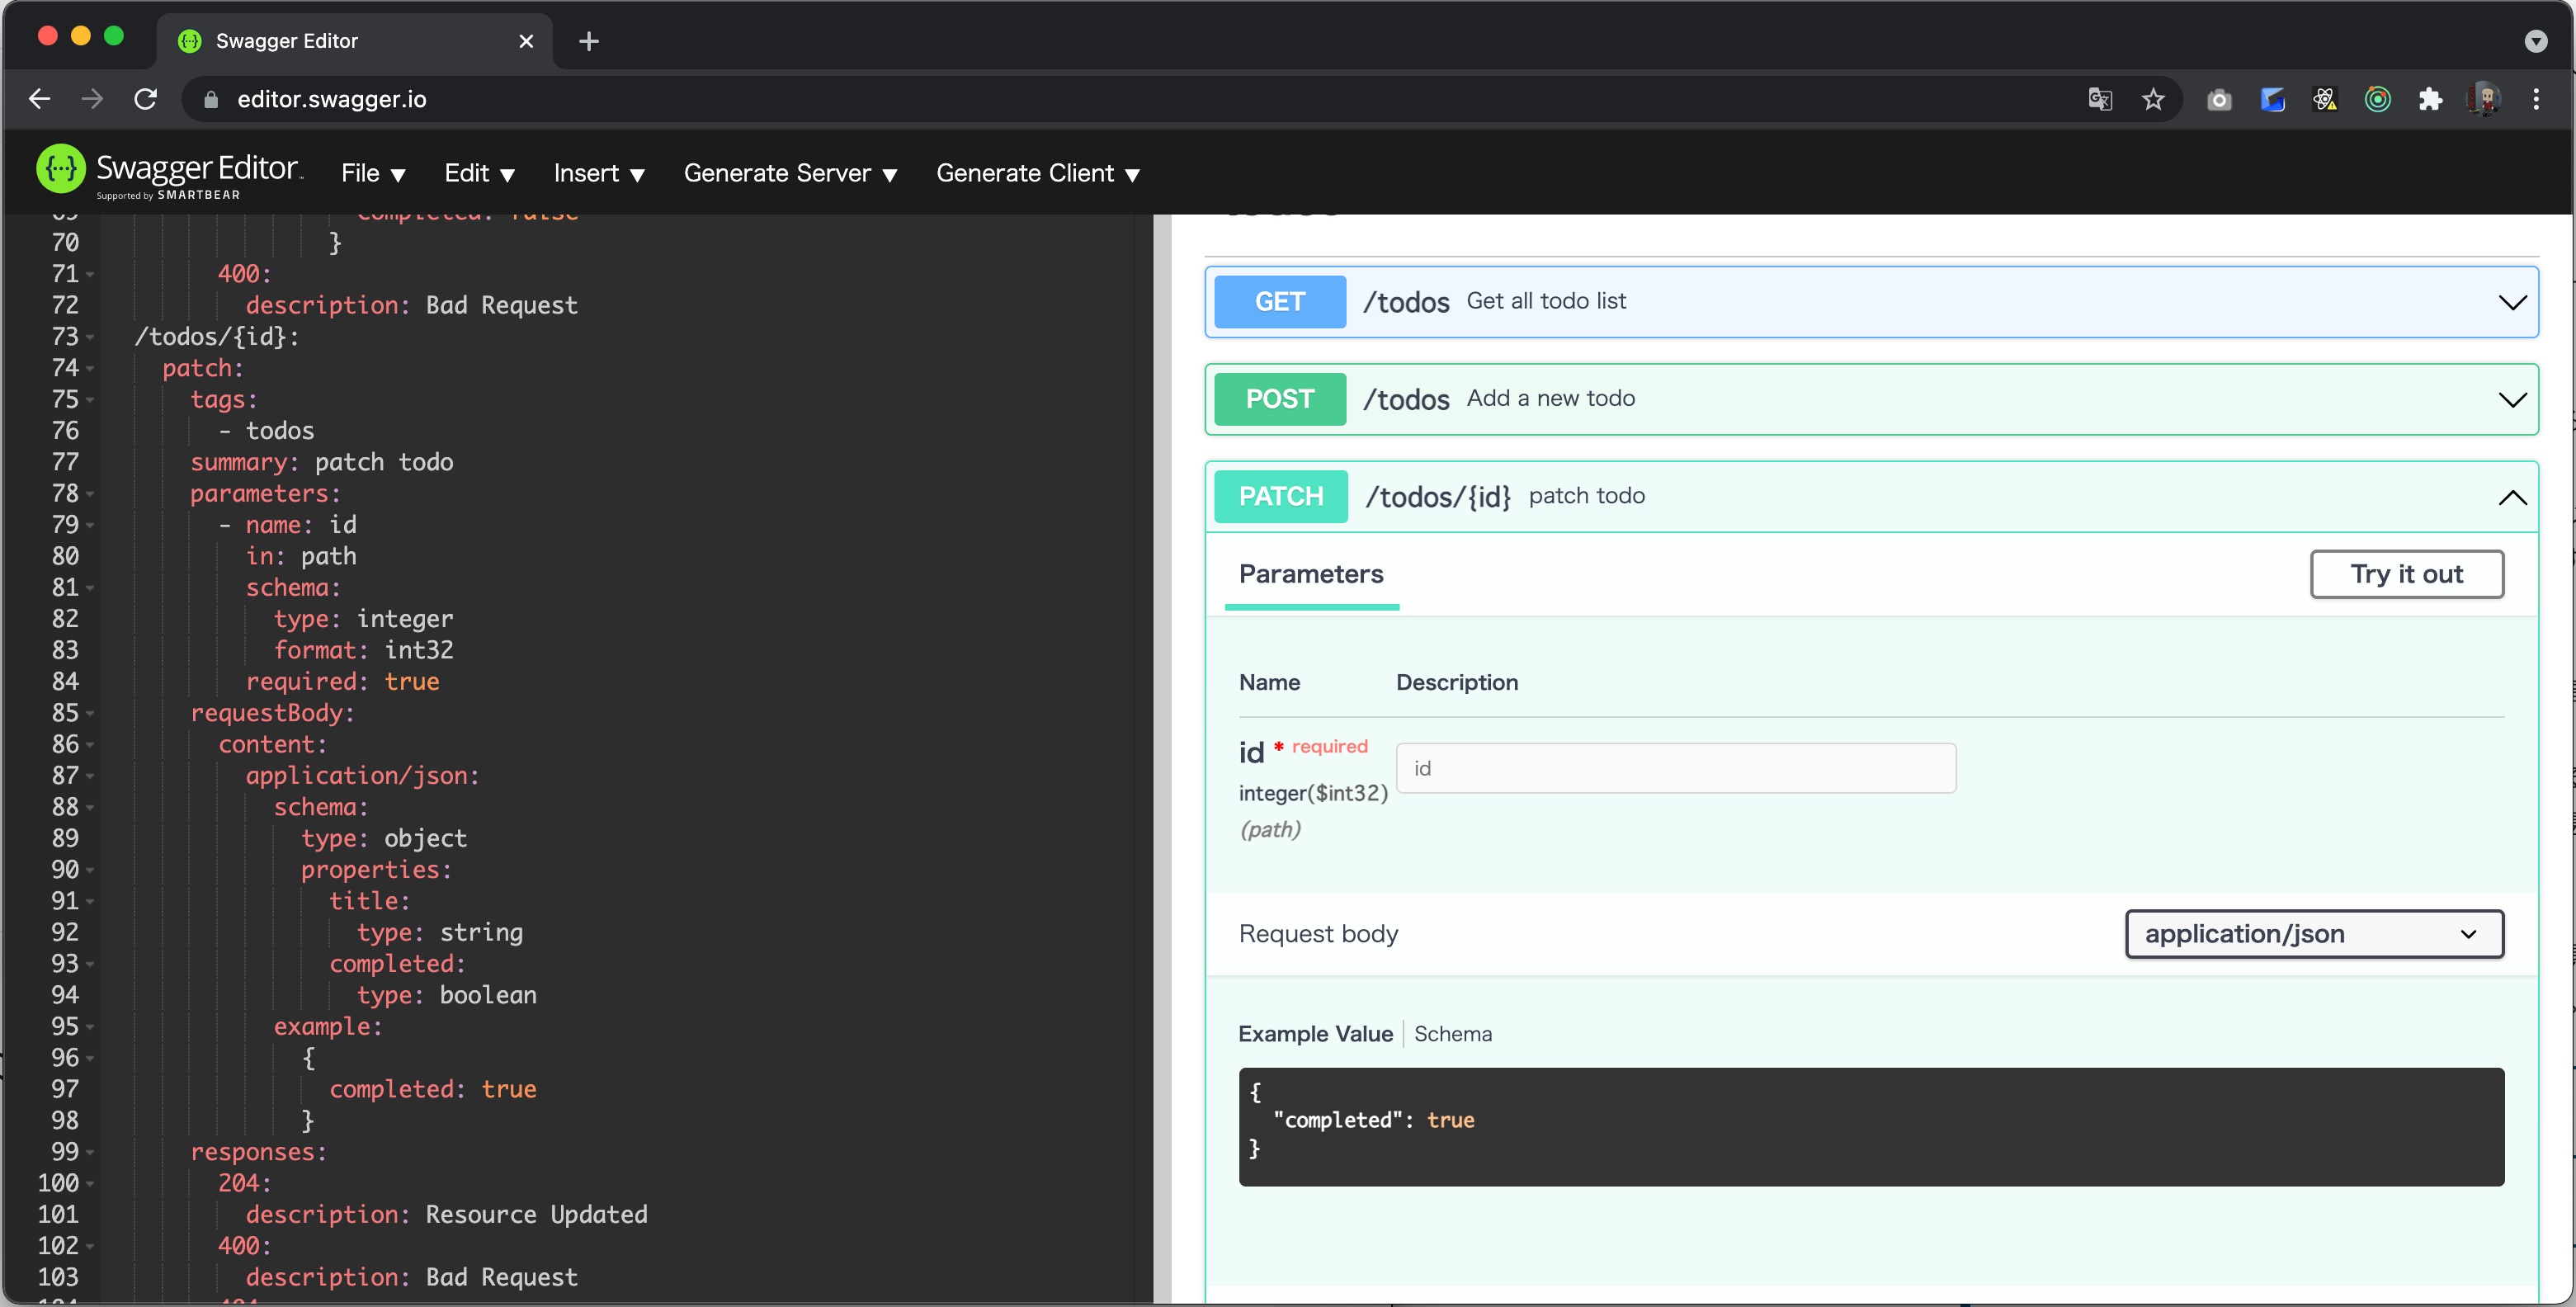Click the Description column header

click(1457, 682)
